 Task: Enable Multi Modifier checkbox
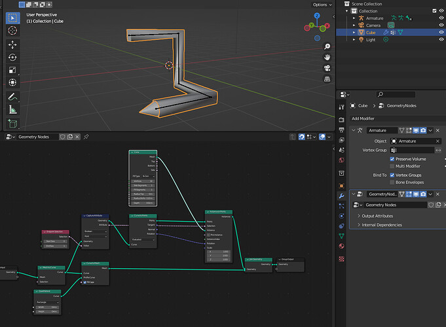point(392,166)
